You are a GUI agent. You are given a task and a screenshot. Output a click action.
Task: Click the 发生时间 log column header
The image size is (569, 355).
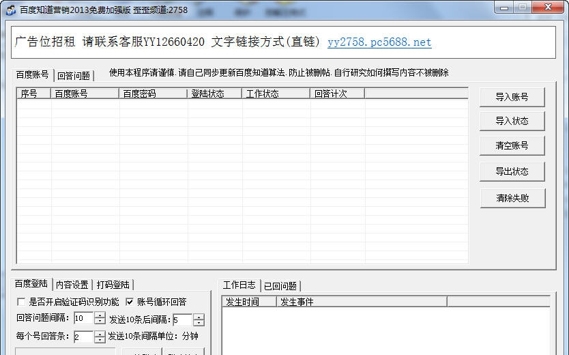pos(249,302)
